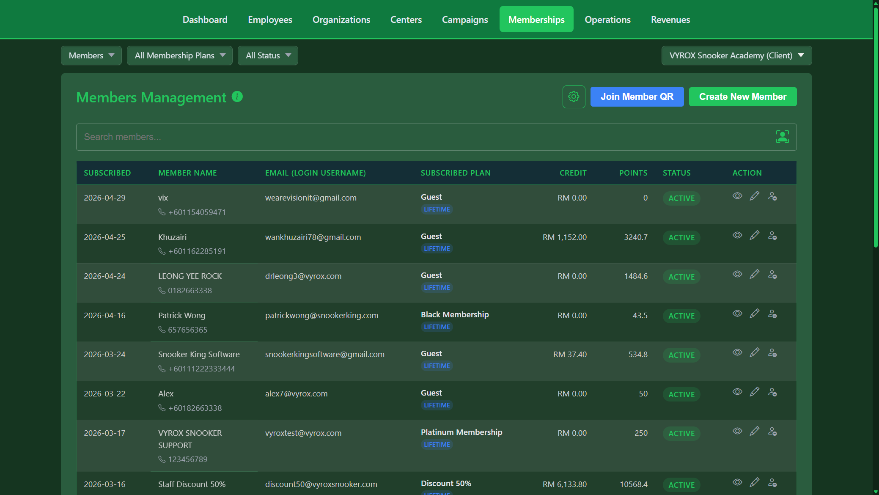This screenshot has height=495, width=879.
Task: Click the Create New Member button
Action: click(x=743, y=97)
